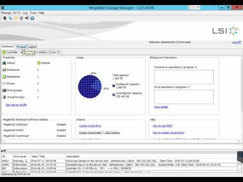Click the MegaRAID SafeStore row label

(16, 124)
